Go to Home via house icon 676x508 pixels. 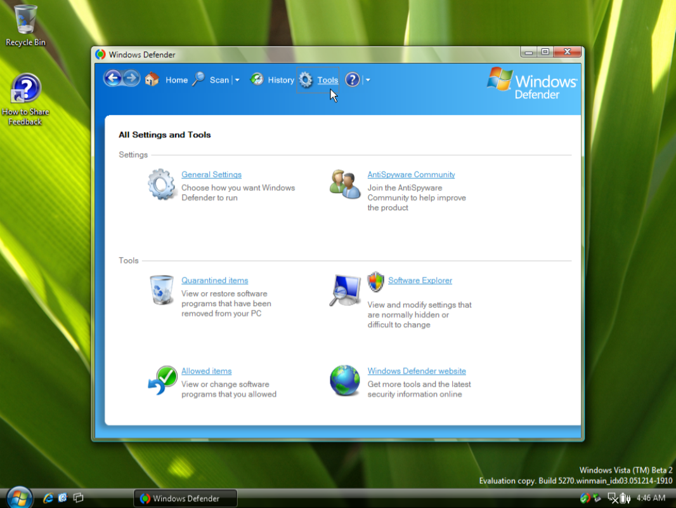click(152, 79)
